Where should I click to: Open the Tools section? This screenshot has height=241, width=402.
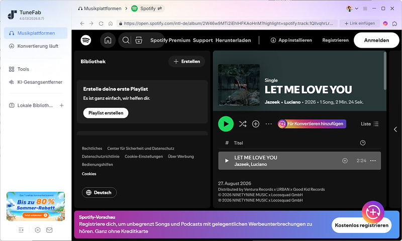[36, 69]
